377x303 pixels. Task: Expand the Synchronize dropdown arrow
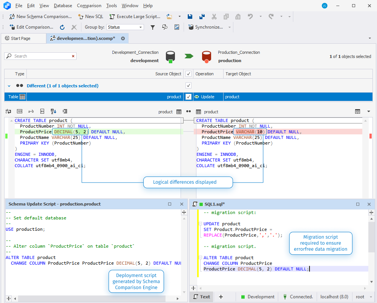[229, 27]
